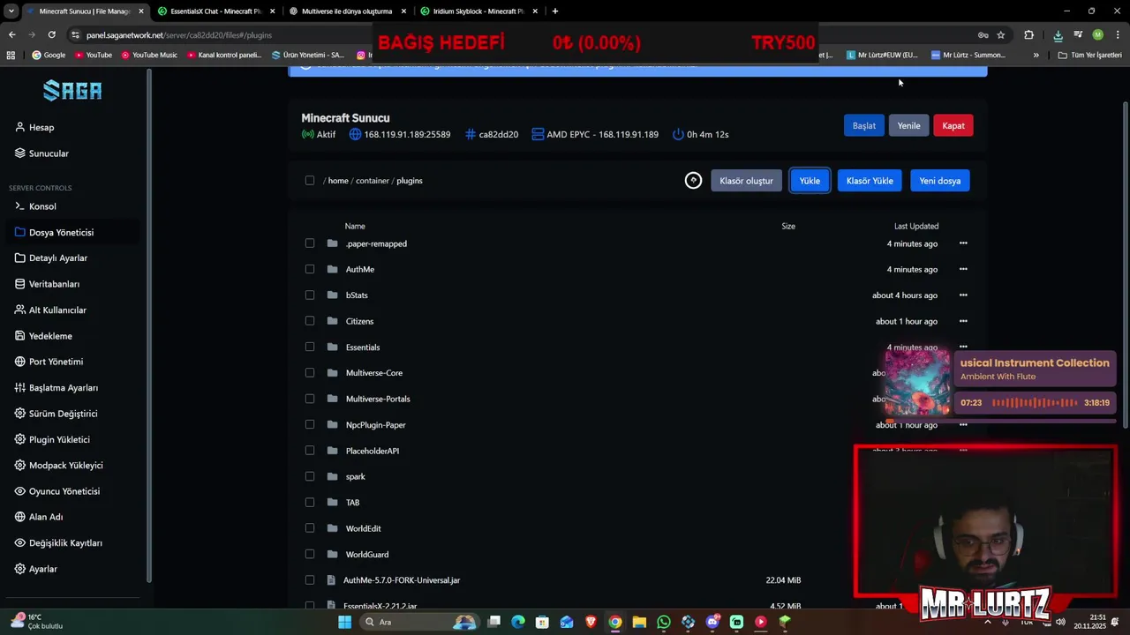Open WhatsApp from the taskbar

(x=664, y=622)
